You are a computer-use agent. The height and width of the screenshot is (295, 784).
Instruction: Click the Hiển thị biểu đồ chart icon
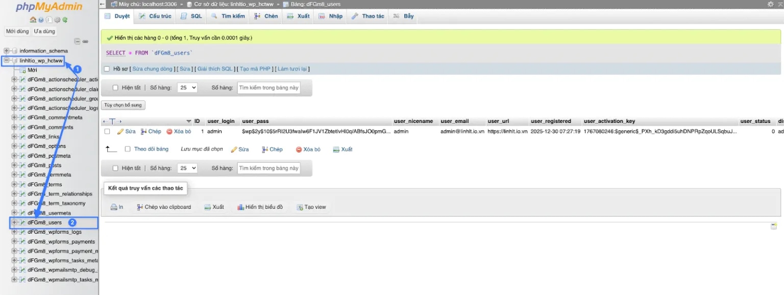coord(240,207)
